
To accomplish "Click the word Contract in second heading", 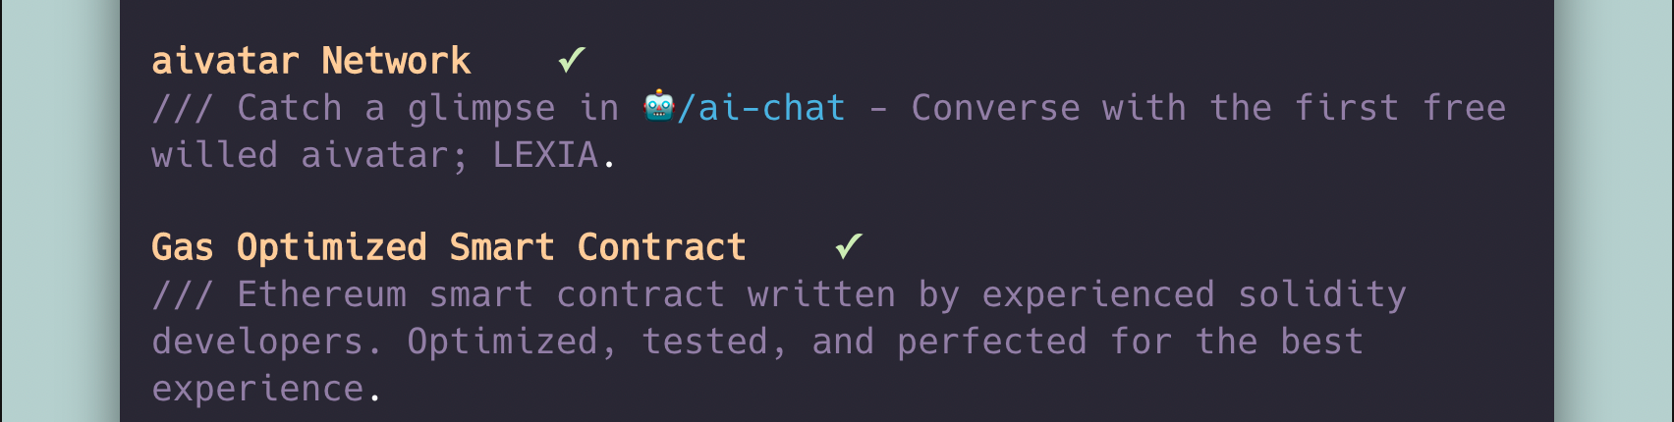I will [662, 246].
